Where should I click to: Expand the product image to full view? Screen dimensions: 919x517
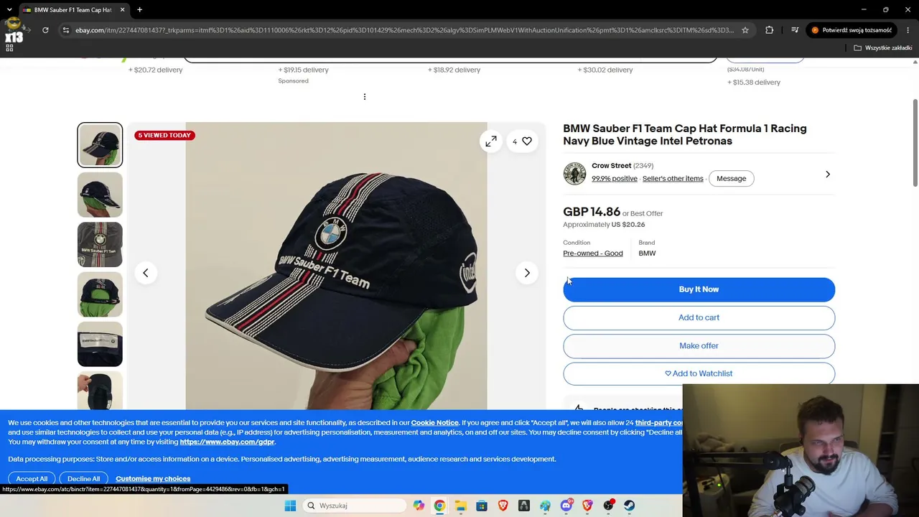491,141
